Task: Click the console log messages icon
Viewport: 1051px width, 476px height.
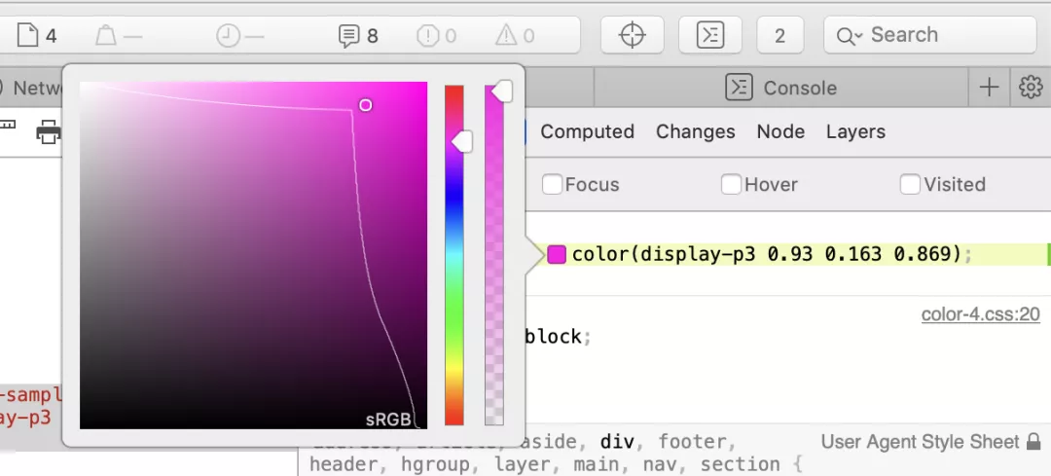Action: tap(348, 36)
